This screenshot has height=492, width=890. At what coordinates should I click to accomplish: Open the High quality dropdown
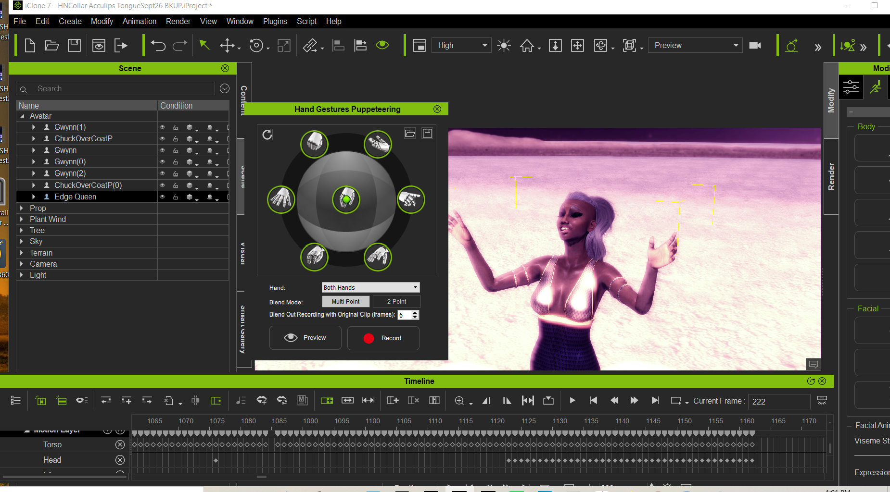tap(462, 45)
